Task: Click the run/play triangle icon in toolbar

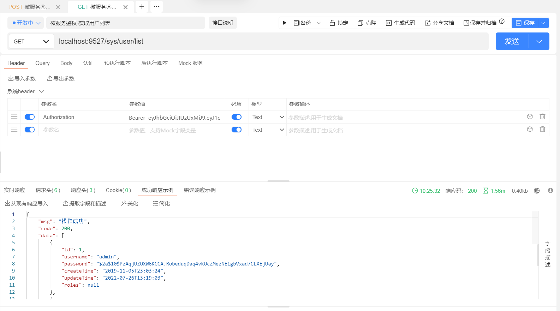Action: pos(285,23)
